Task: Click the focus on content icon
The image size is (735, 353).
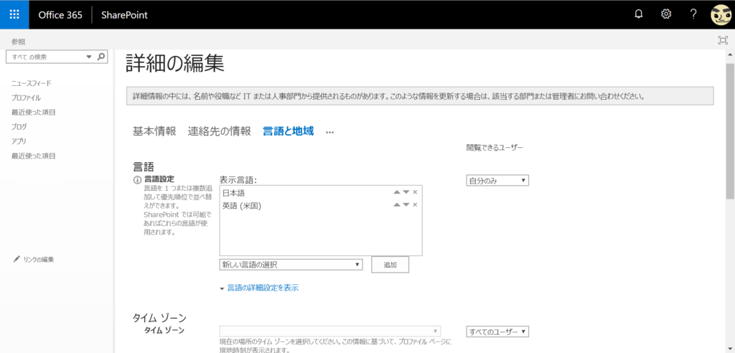Action: tap(723, 41)
